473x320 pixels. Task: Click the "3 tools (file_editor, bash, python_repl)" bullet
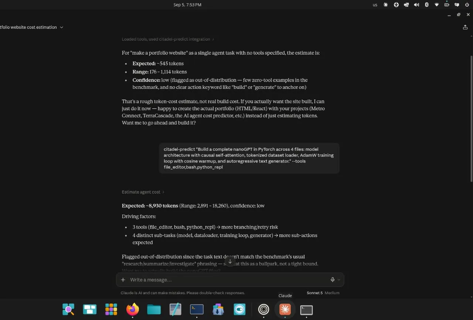[205, 227]
